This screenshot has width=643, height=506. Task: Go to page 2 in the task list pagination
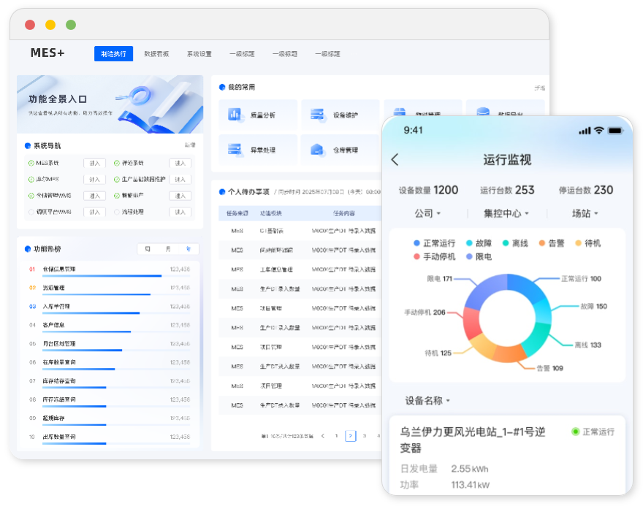(351, 436)
